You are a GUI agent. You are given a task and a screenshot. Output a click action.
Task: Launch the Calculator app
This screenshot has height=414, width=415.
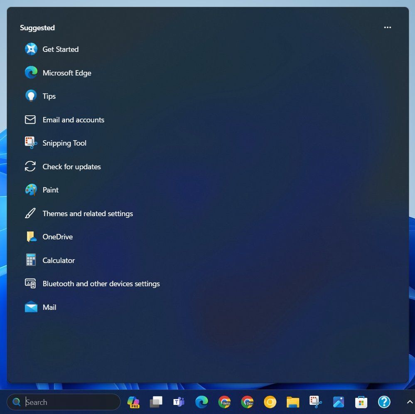(50, 260)
